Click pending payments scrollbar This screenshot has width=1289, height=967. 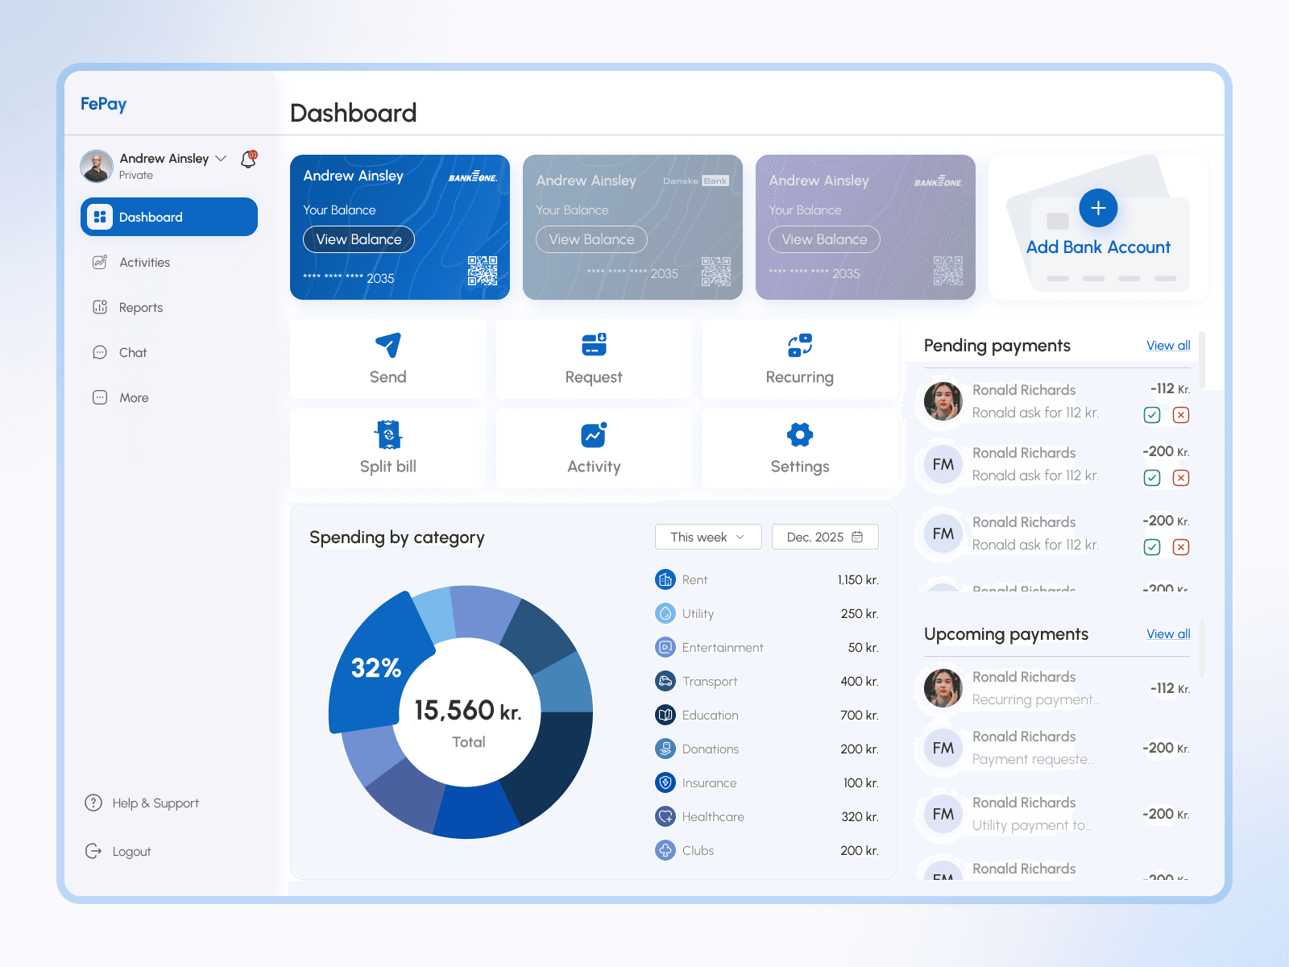1202,360
